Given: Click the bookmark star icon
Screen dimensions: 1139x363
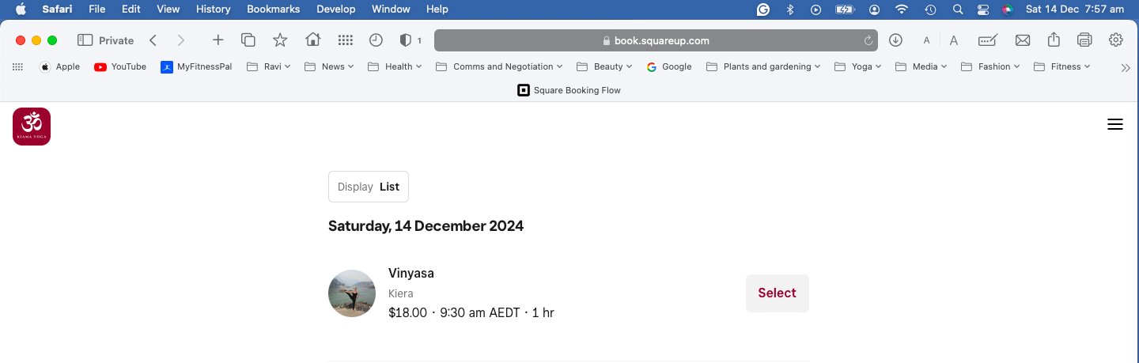Looking at the screenshot, I should [280, 40].
